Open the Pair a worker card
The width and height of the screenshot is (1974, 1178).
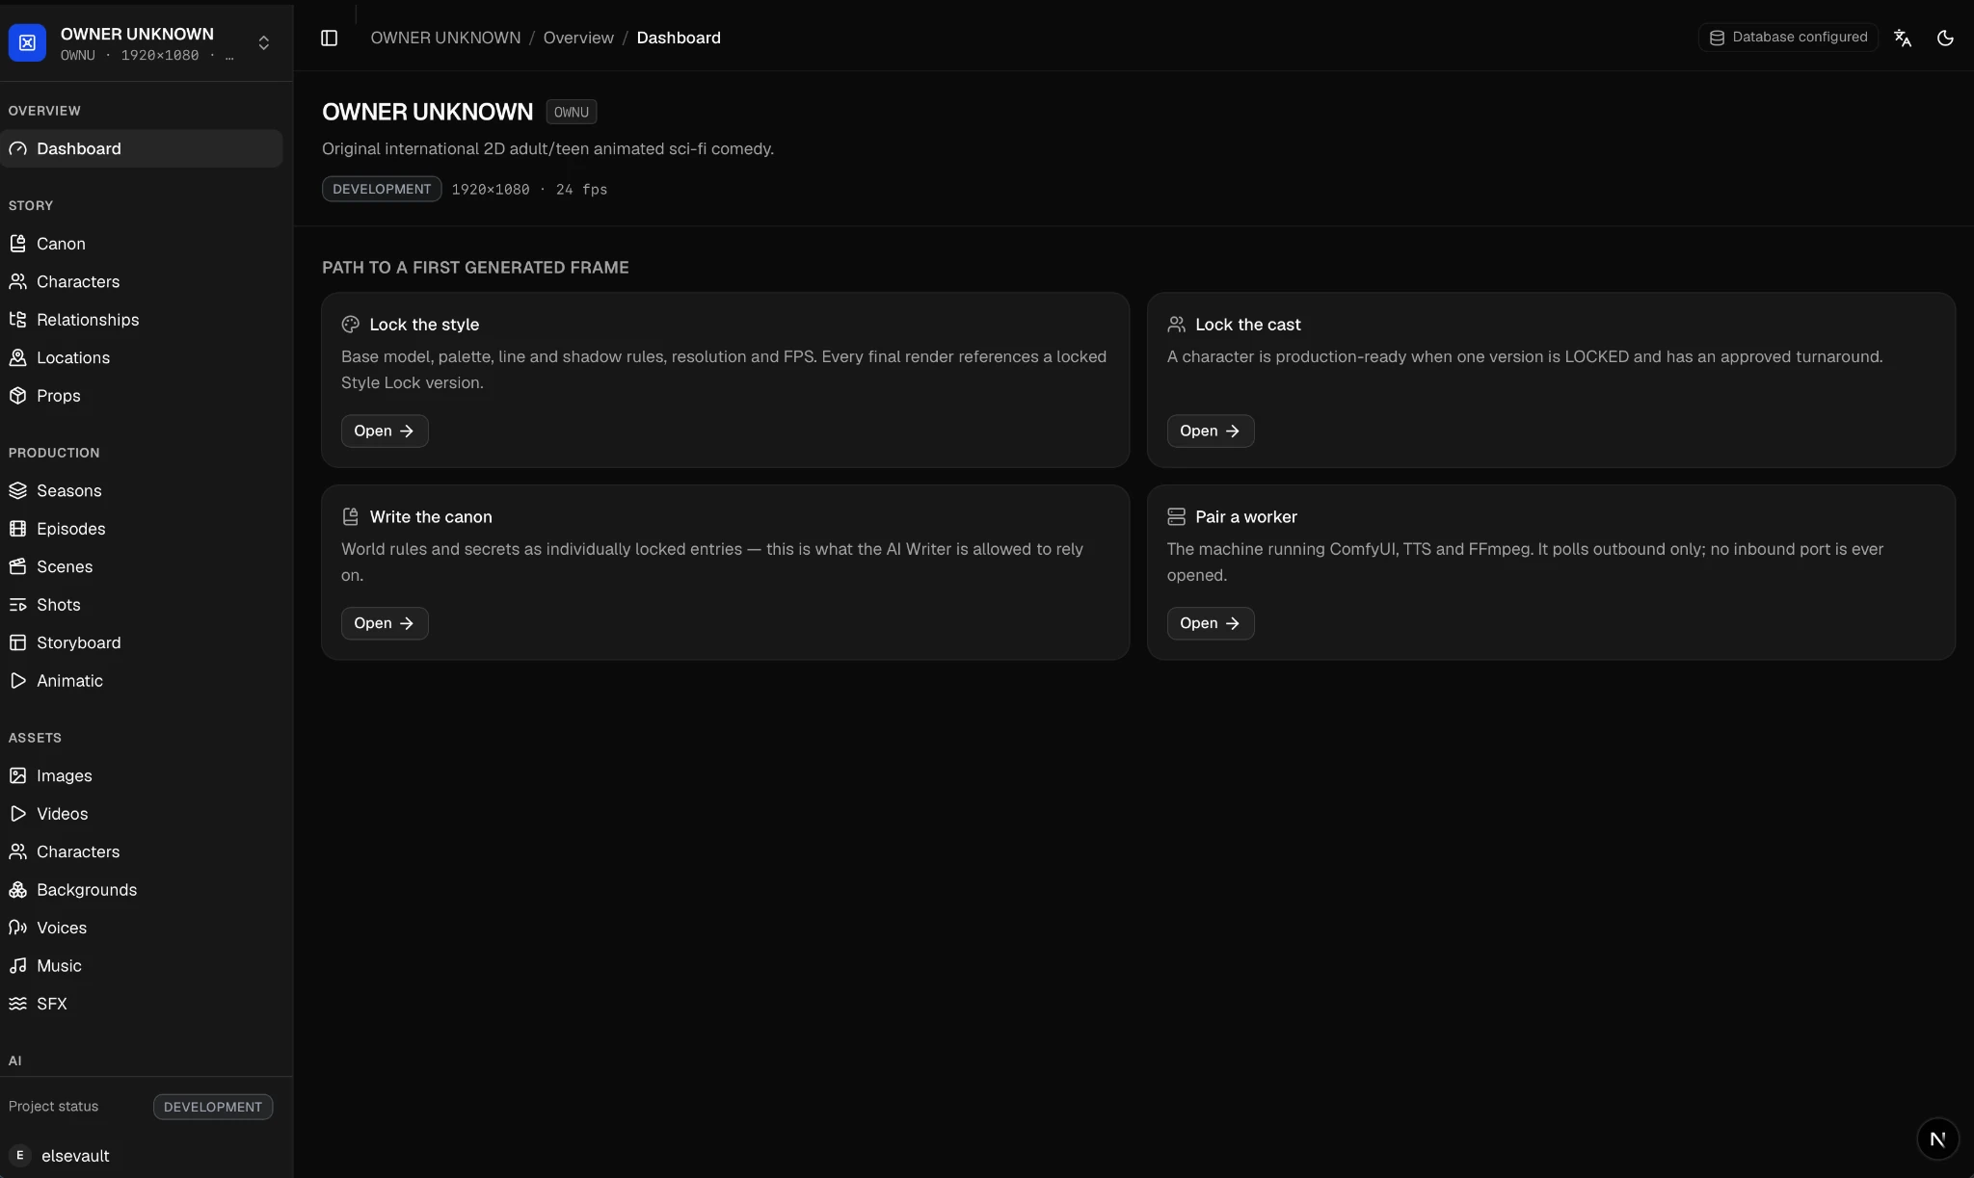point(1211,623)
